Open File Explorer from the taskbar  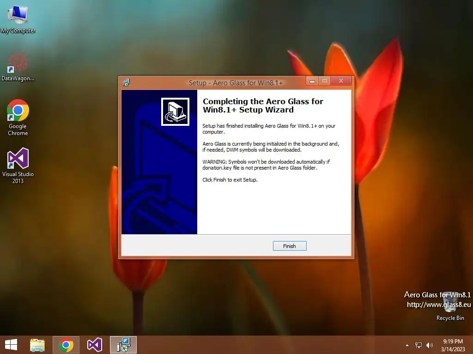(37, 345)
